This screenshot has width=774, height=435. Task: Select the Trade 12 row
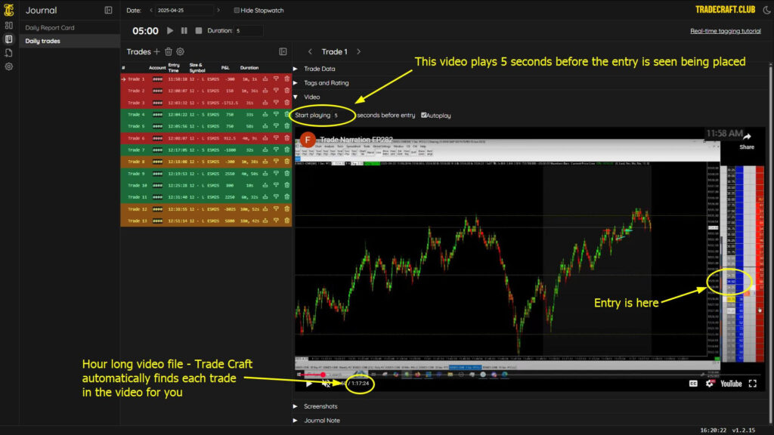[206, 209]
